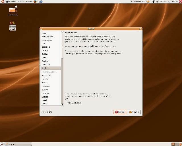Image resolution: width=182 pixels, height=146 pixels.
Task: Open the Places menu
Action: pos(21,1)
